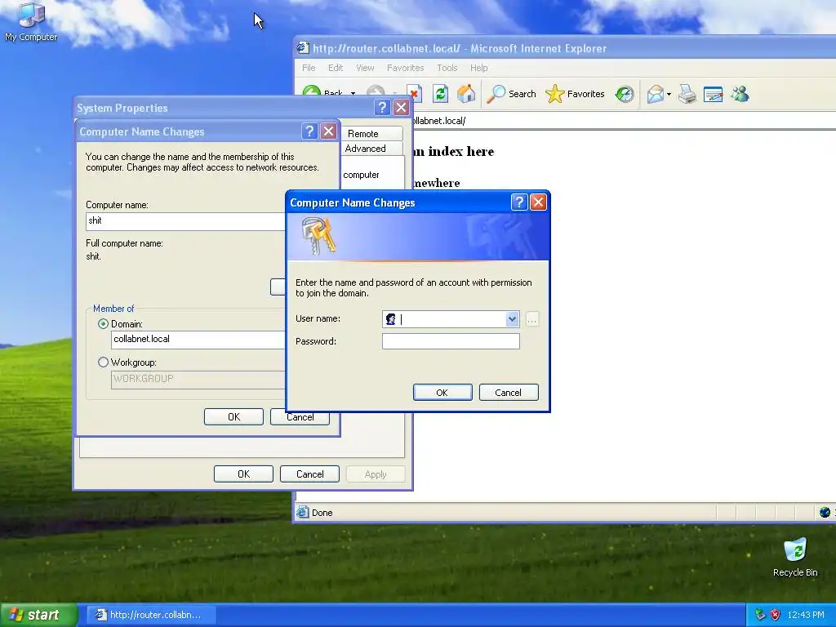Click help button on back Computer Name Changes
Screen dimensions: 836x627
click(309, 131)
